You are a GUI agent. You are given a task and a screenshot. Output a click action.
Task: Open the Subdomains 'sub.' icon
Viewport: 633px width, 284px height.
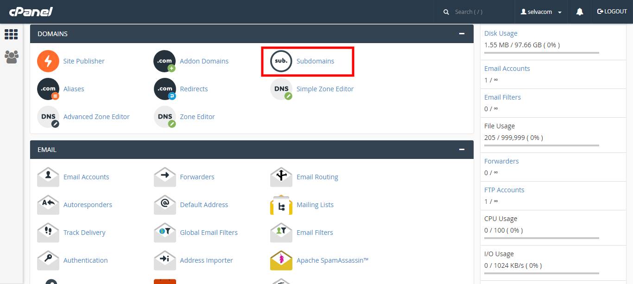281,61
